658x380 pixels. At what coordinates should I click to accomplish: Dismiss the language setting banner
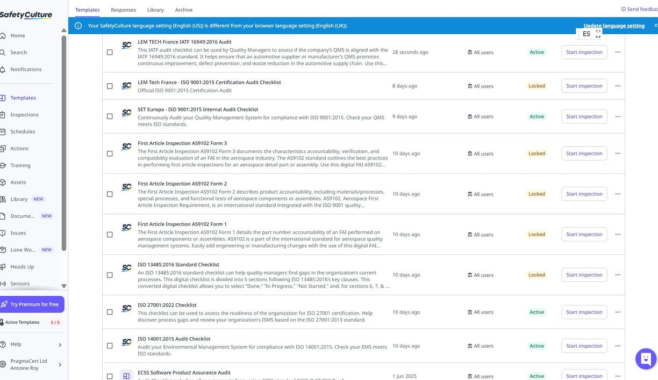655,26
